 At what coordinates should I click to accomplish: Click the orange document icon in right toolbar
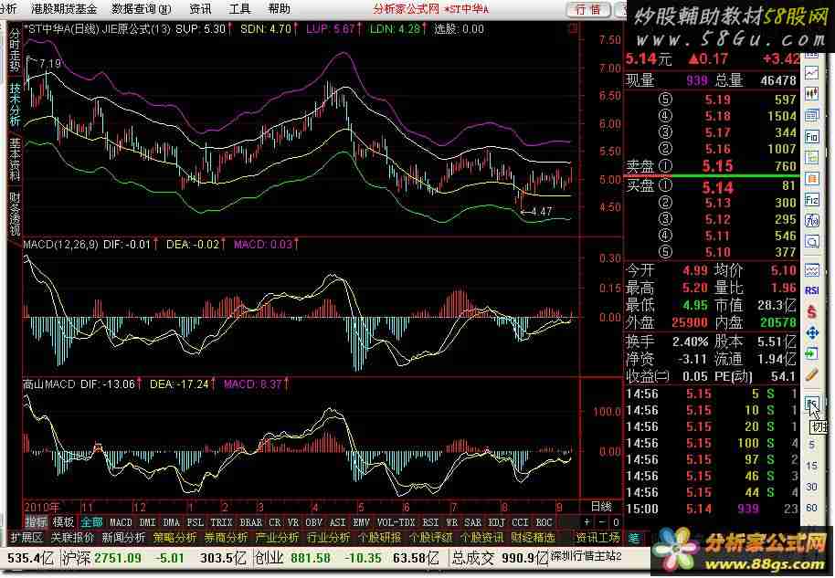tap(811, 178)
